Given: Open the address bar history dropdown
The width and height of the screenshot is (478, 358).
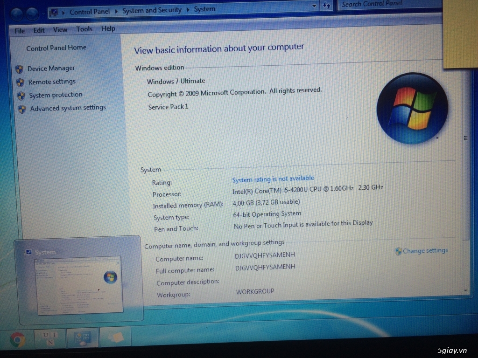Looking at the screenshot, I should tap(314, 6).
